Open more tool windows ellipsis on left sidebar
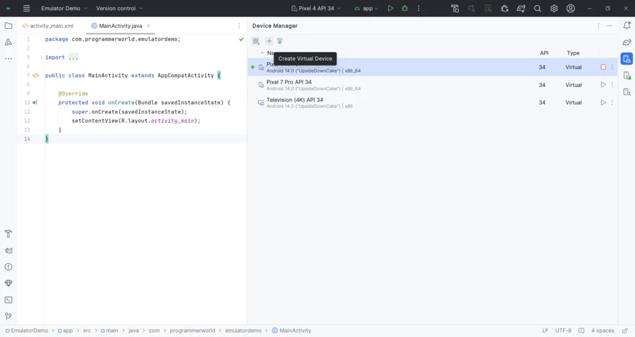635x337 pixels. [x=8, y=59]
